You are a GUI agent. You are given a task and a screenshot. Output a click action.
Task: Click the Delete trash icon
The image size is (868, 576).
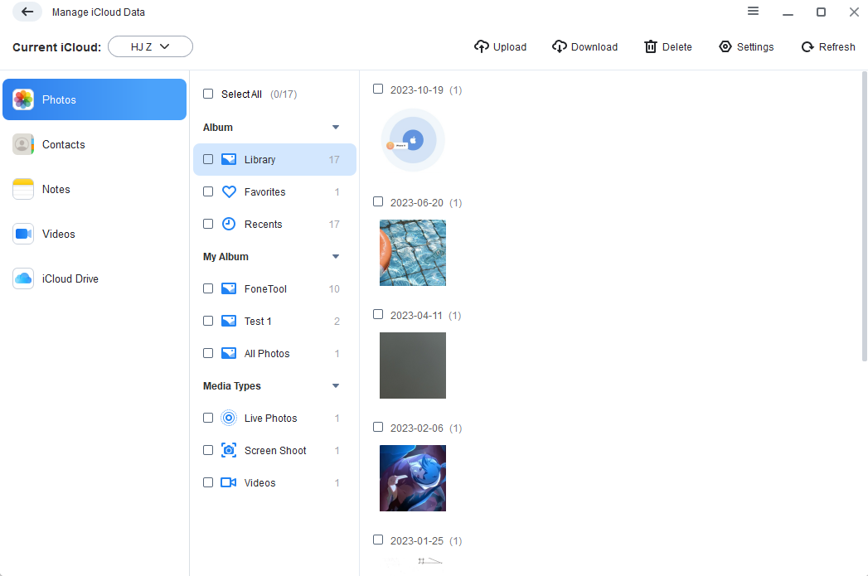coord(651,46)
